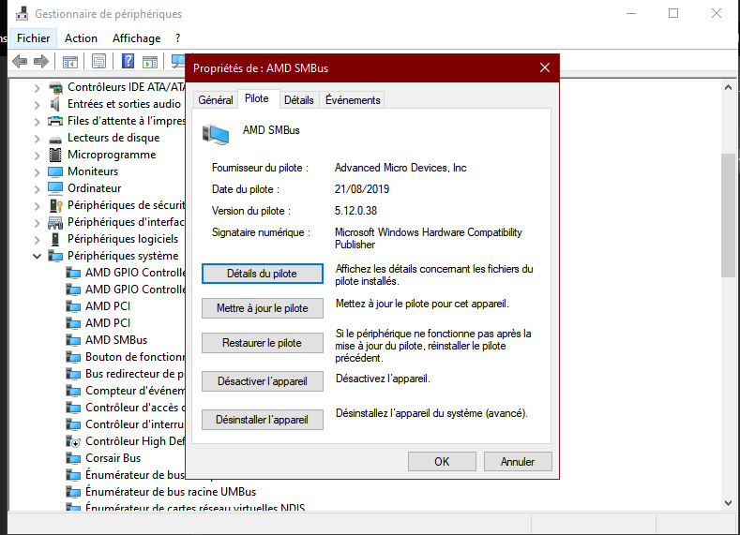Open the Action menu
740x535 pixels.
pyautogui.click(x=82, y=38)
